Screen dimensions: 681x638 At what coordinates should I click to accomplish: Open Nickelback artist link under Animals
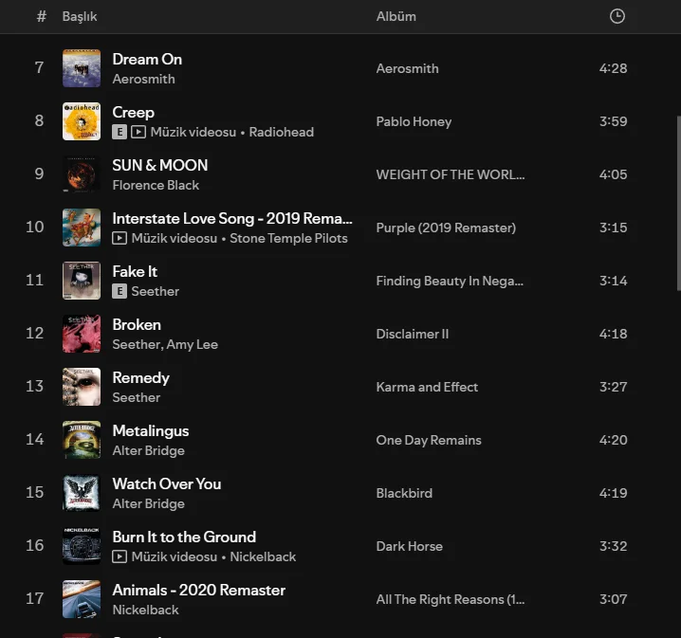point(145,611)
